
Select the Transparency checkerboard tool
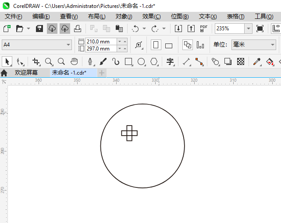[241, 62]
